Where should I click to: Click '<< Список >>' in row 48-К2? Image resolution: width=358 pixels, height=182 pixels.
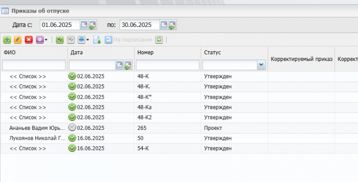(28, 117)
